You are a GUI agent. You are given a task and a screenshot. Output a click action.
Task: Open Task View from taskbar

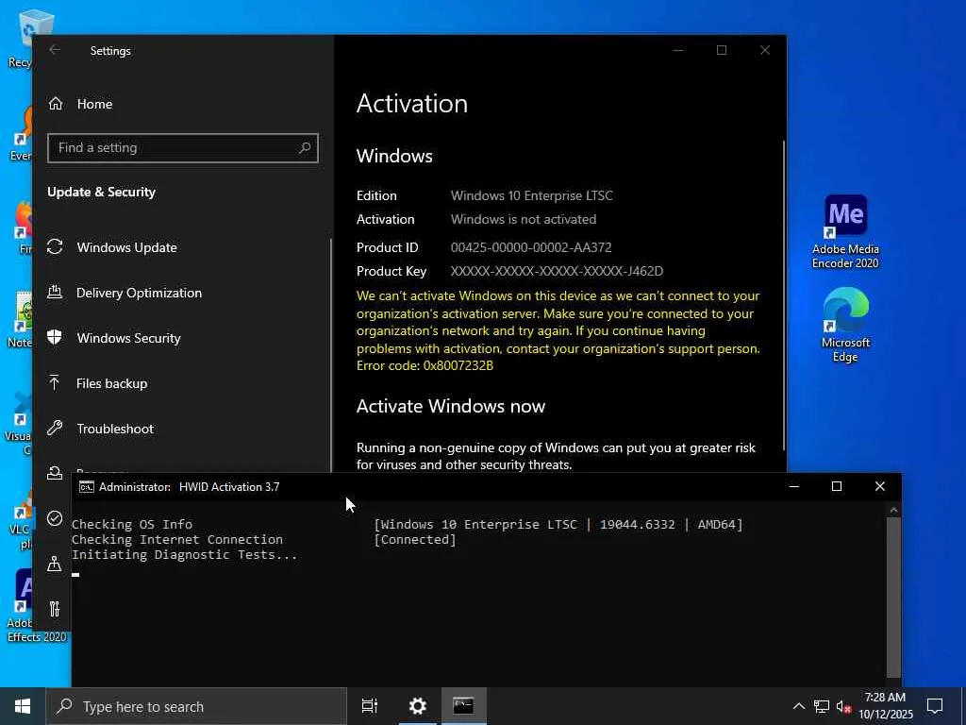pyautogui.click(x=370, y=706)
